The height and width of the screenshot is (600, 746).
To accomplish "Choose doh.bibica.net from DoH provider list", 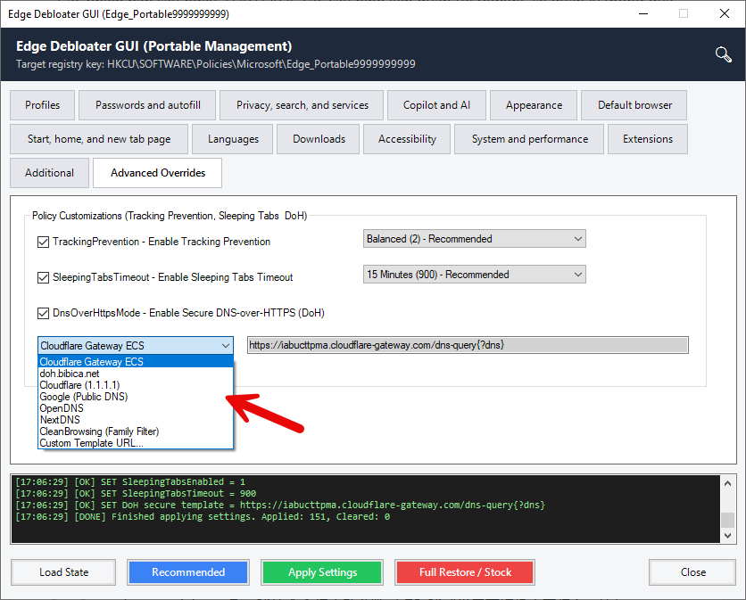I will click(x=136, y=374).
